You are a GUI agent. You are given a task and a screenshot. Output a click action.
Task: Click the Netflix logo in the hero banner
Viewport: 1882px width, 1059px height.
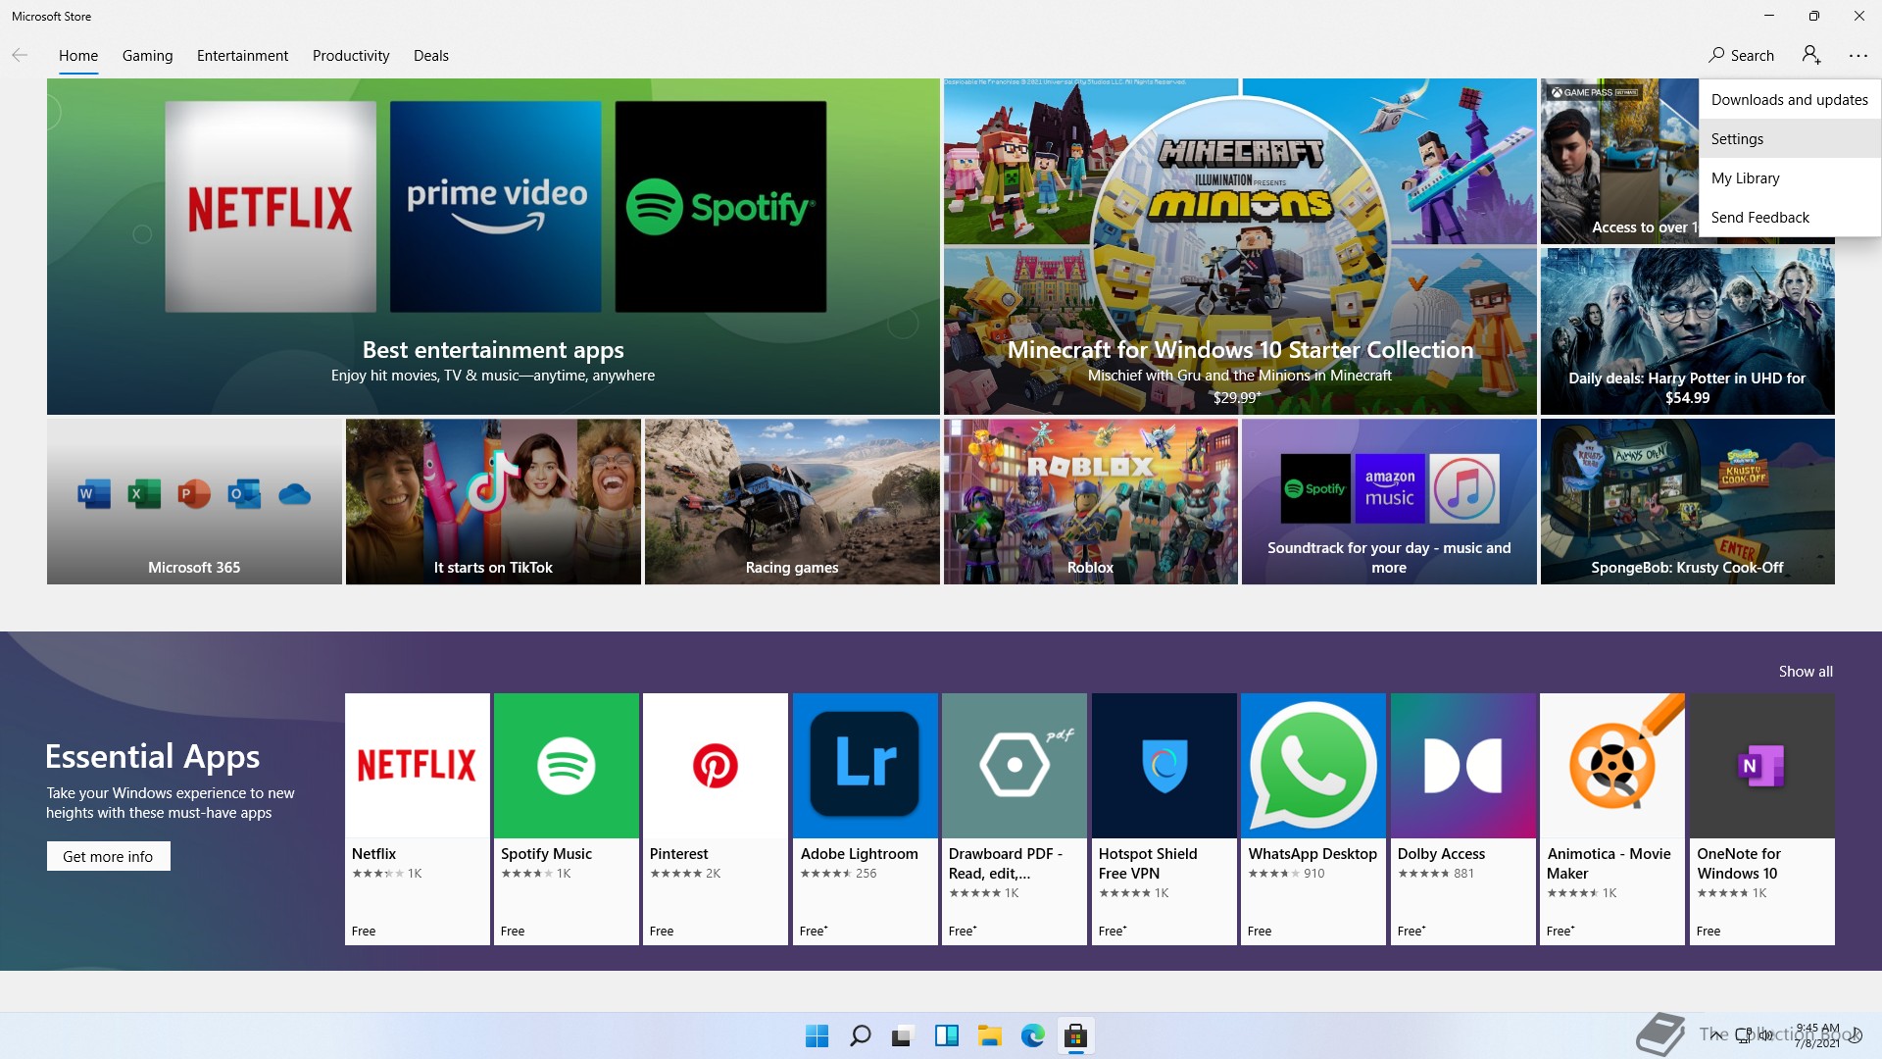coord(271,207)
